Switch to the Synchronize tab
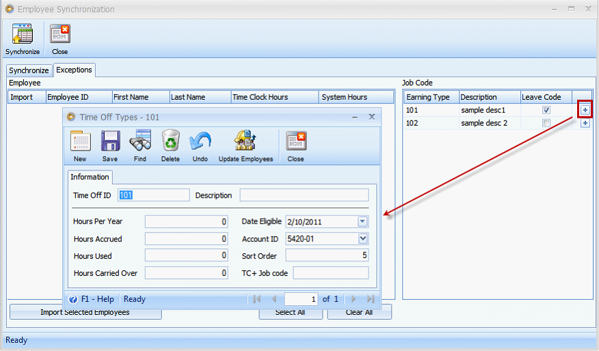Screen dimensions: 599x351 [29, 70]
